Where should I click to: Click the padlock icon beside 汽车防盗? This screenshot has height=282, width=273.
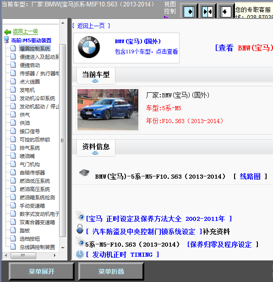coord(80,229)
